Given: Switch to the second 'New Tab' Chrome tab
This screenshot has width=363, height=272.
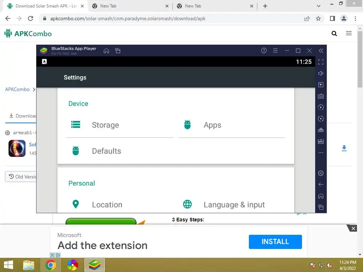Looking at the screenshot, I should point(130,6).
